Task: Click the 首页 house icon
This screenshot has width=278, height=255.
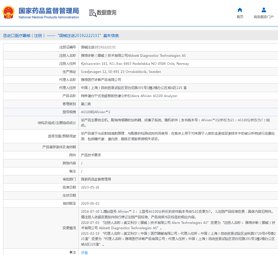Action: pyautogui.click(x=240, y=10)
